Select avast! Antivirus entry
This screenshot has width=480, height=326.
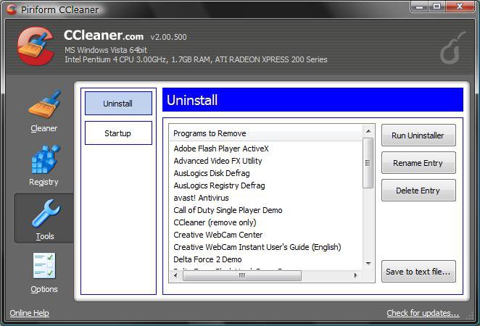tap(201, 198)
